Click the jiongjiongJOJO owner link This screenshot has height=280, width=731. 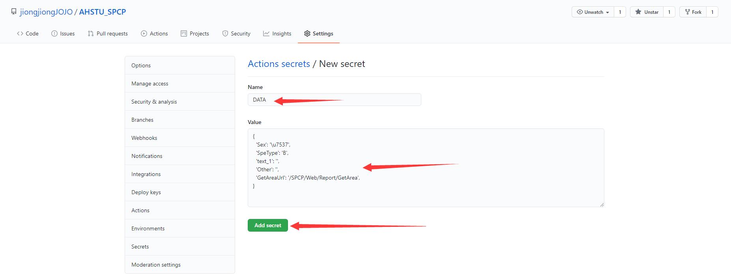(x=47, y=12)
